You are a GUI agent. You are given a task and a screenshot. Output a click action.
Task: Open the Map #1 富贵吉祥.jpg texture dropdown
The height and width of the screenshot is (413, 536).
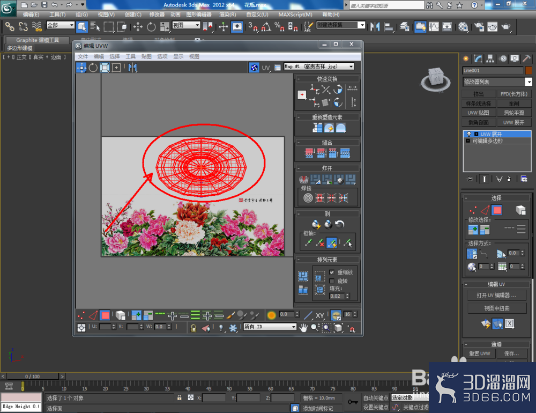point(319,67)
